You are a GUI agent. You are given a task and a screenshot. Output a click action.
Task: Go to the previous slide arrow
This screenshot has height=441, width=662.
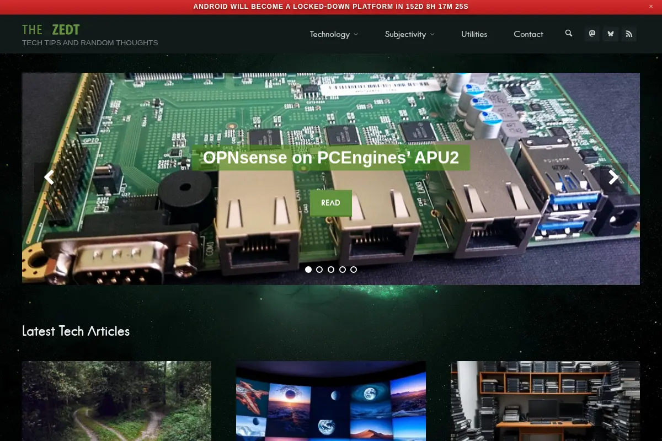point(49,177)
